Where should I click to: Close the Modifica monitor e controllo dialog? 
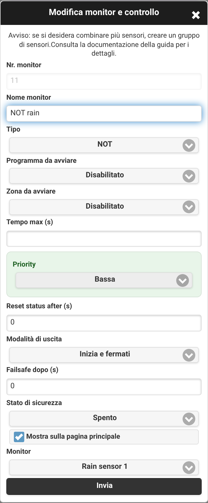click(196, 15)
